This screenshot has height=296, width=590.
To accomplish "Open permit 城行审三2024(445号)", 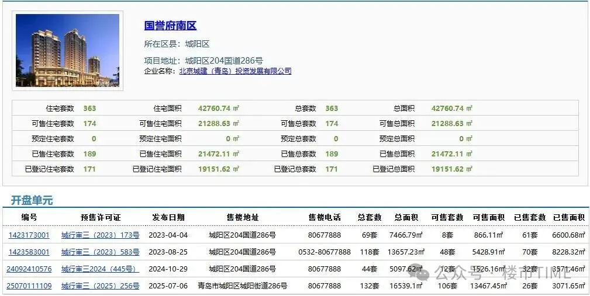I will [x=101, y=269].
